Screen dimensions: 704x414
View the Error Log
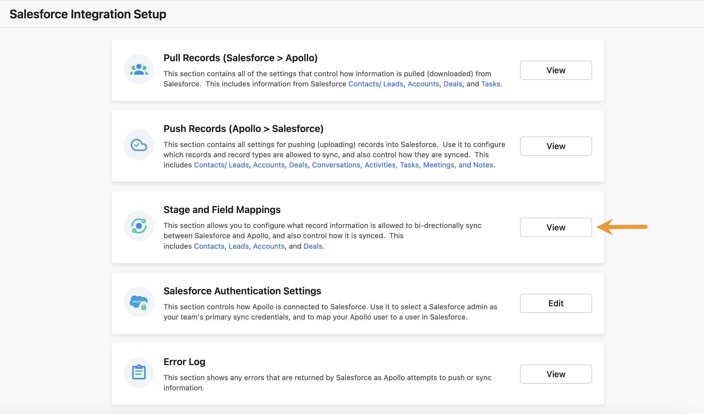coord(555,374)
